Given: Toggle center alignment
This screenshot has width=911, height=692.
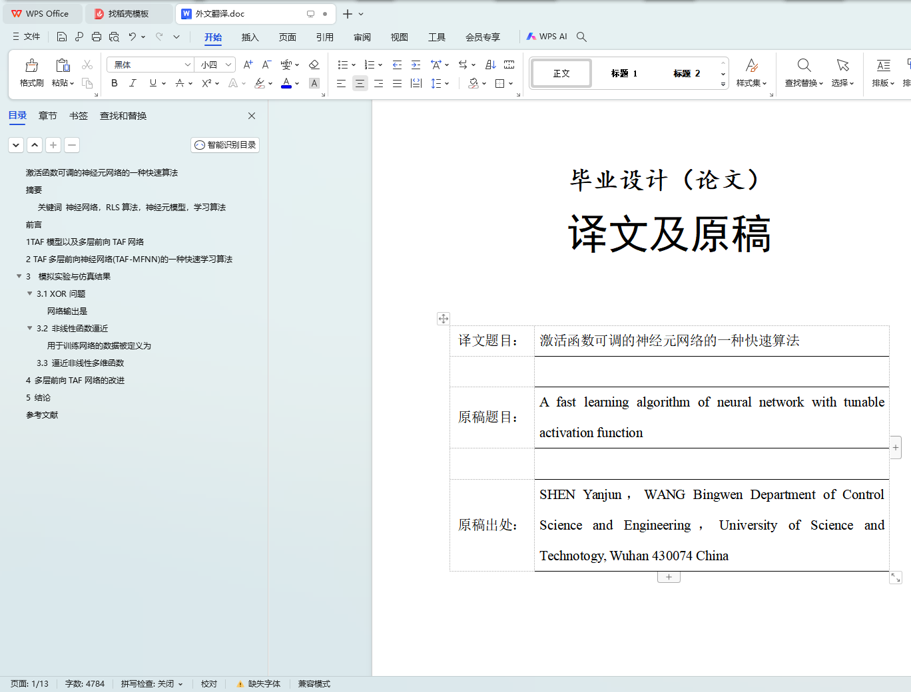Looking at the screenshot, I should (360, 83).
